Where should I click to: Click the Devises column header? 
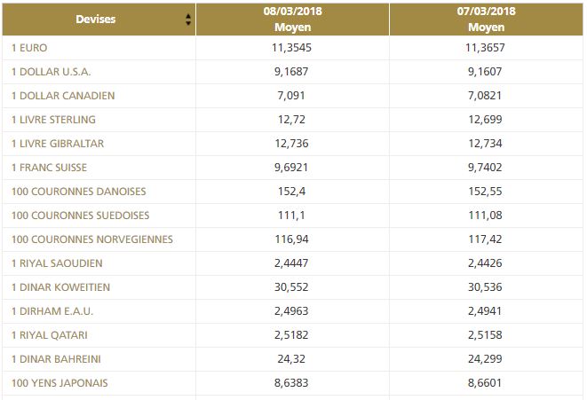(x=95, y=19)
